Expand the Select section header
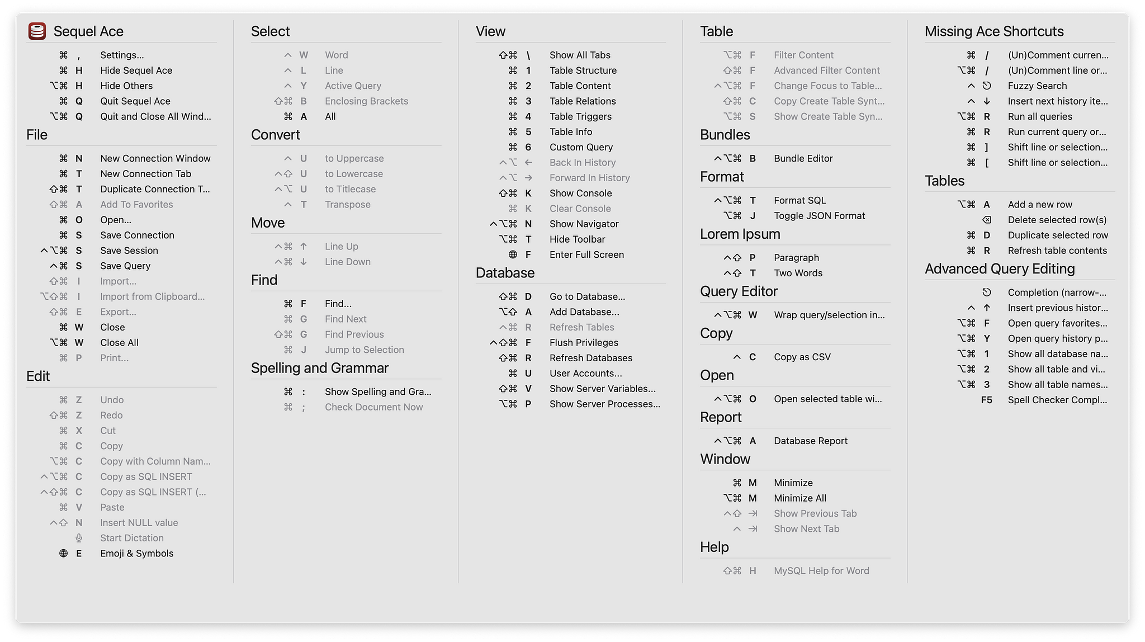 269,31
